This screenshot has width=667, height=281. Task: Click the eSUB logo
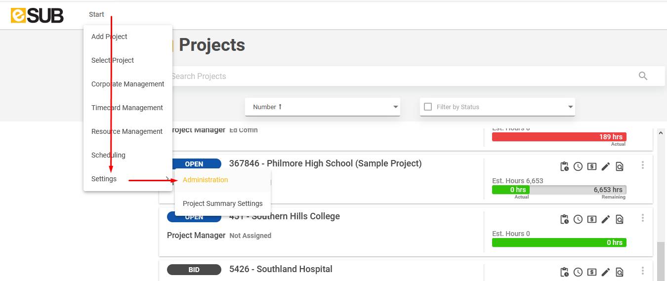[x=37, y=15]
